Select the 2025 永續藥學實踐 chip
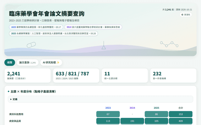The width and height of the screenshot is (201, 125). tap(53, 33)
